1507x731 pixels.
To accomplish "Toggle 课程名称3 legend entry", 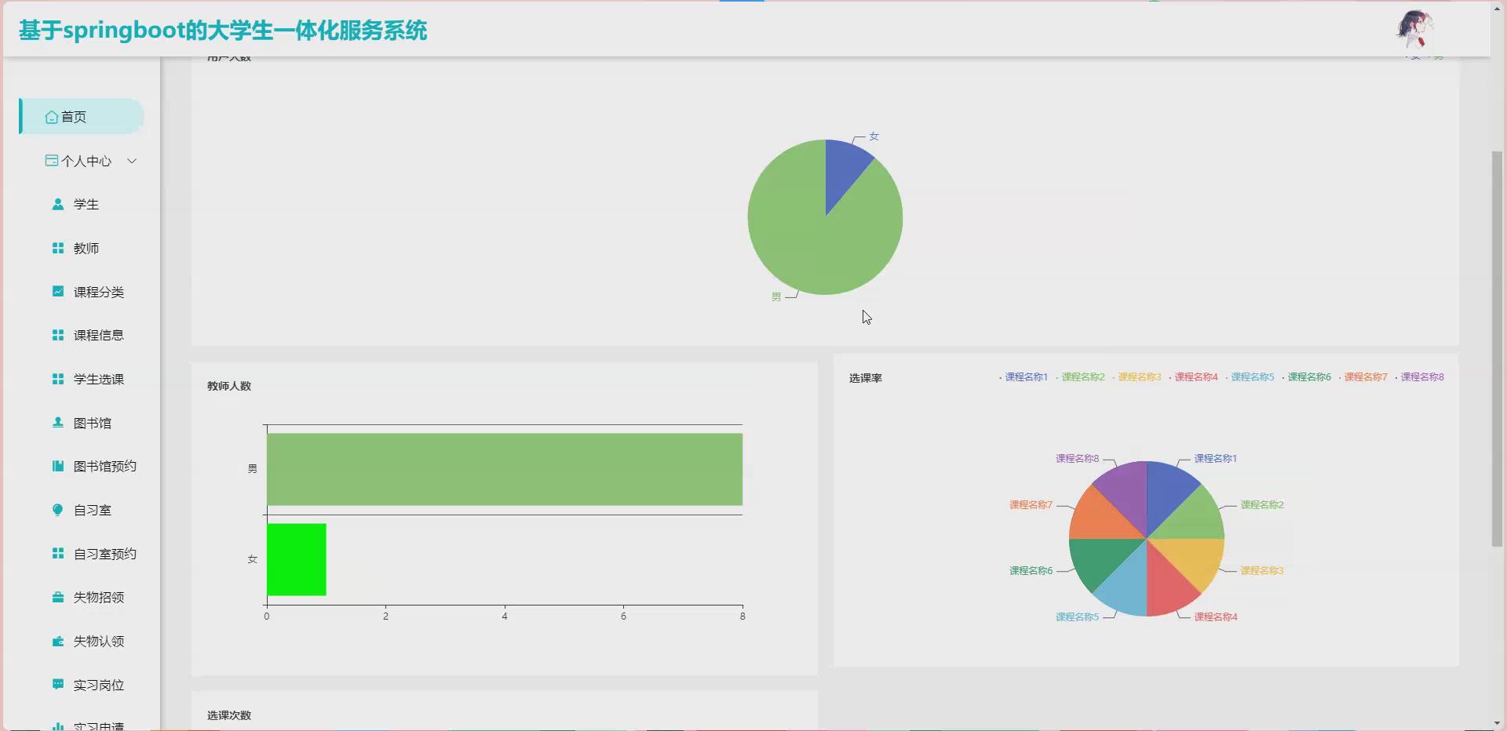I will [1137, 377].
